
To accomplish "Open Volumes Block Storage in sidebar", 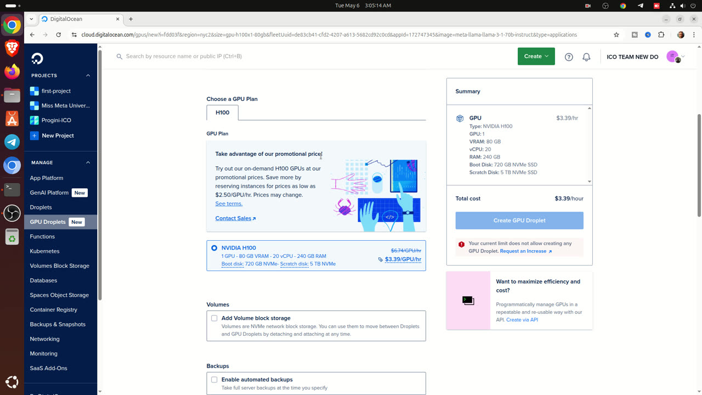I will click(x=59, y=266).
